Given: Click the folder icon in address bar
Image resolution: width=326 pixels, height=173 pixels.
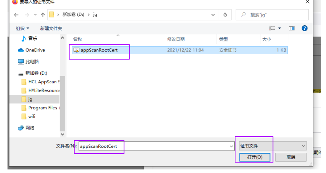Looking at the screenshot, I should [x=52, y=15].
